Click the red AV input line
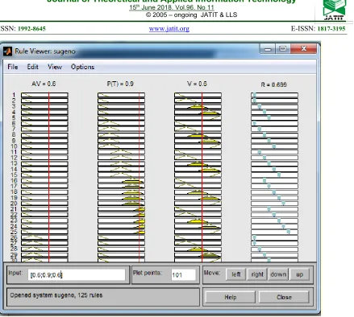 click(49, 177)
